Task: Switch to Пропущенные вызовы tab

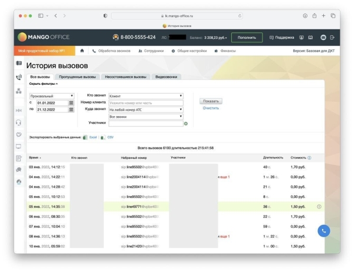Action: point(77,77)
